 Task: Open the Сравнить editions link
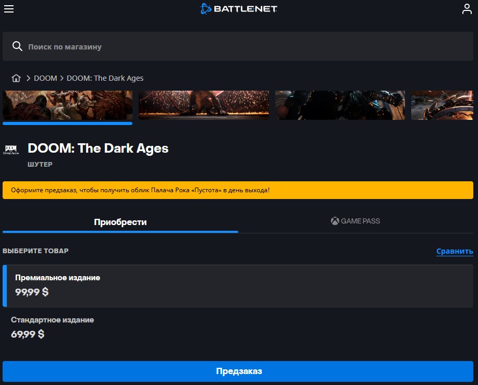[x=455, y=251]
